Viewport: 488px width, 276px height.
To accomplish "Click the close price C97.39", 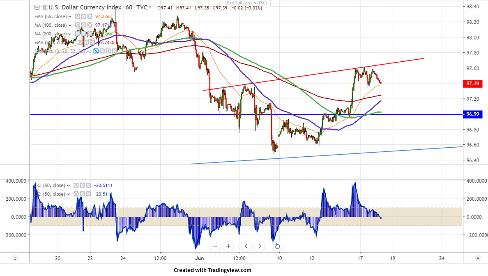I will pyautogui.click(x=220, y=8).
